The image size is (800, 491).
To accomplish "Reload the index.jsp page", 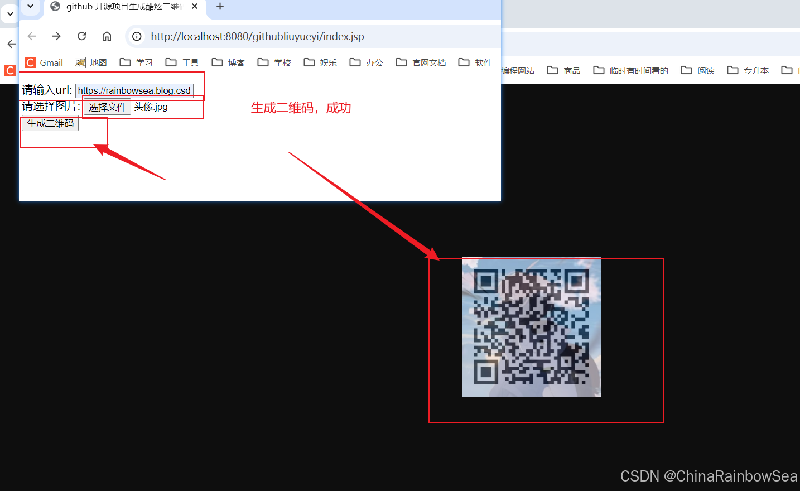I will [81, 36].
